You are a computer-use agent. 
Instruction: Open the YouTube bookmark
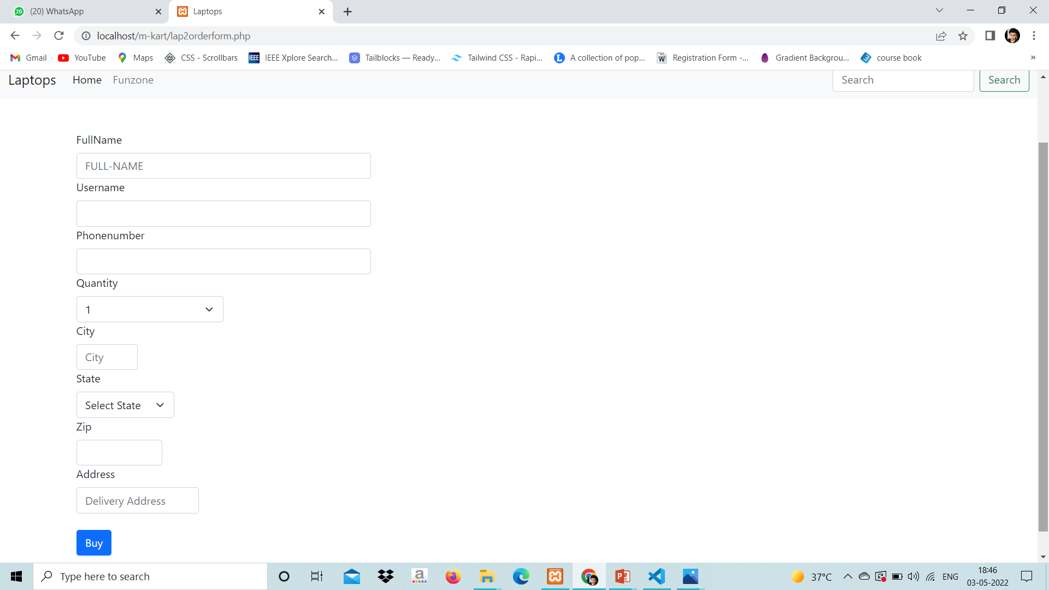click(x=81, y=57)
